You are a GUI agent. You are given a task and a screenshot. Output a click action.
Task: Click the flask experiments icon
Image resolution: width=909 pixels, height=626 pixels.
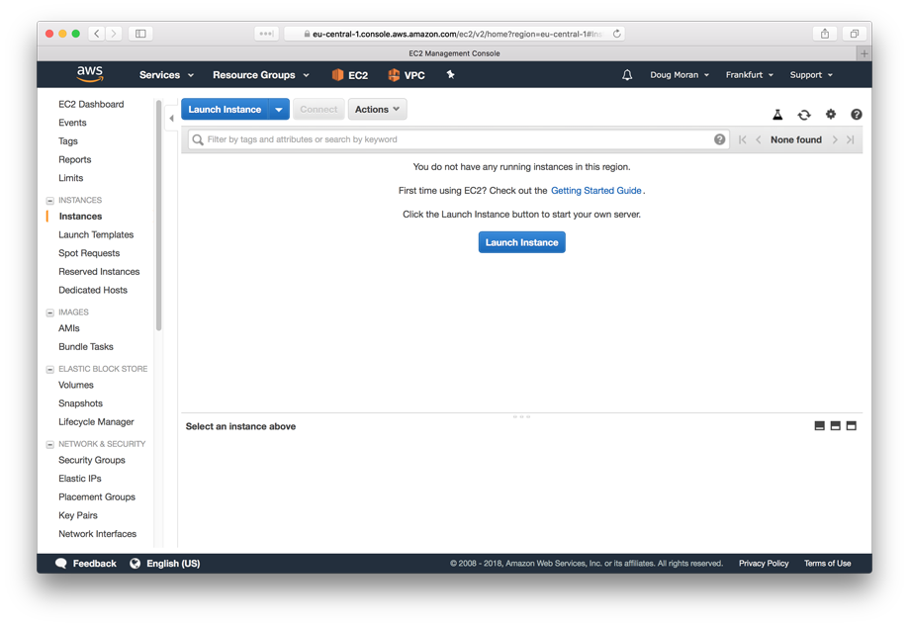click(777, 114)
